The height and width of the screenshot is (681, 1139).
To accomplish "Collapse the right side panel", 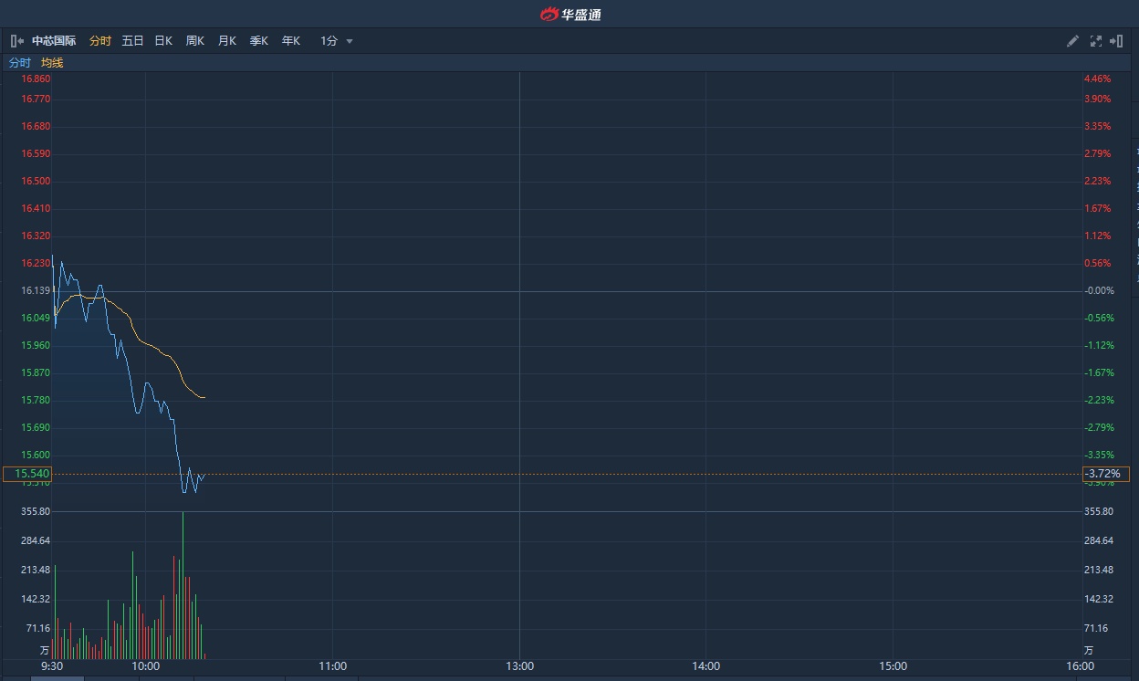I will coord(1116,41).
